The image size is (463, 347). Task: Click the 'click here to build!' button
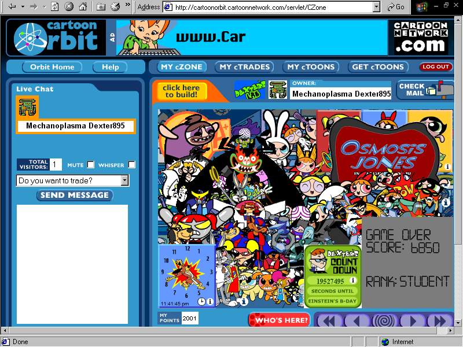coord(181,91)
